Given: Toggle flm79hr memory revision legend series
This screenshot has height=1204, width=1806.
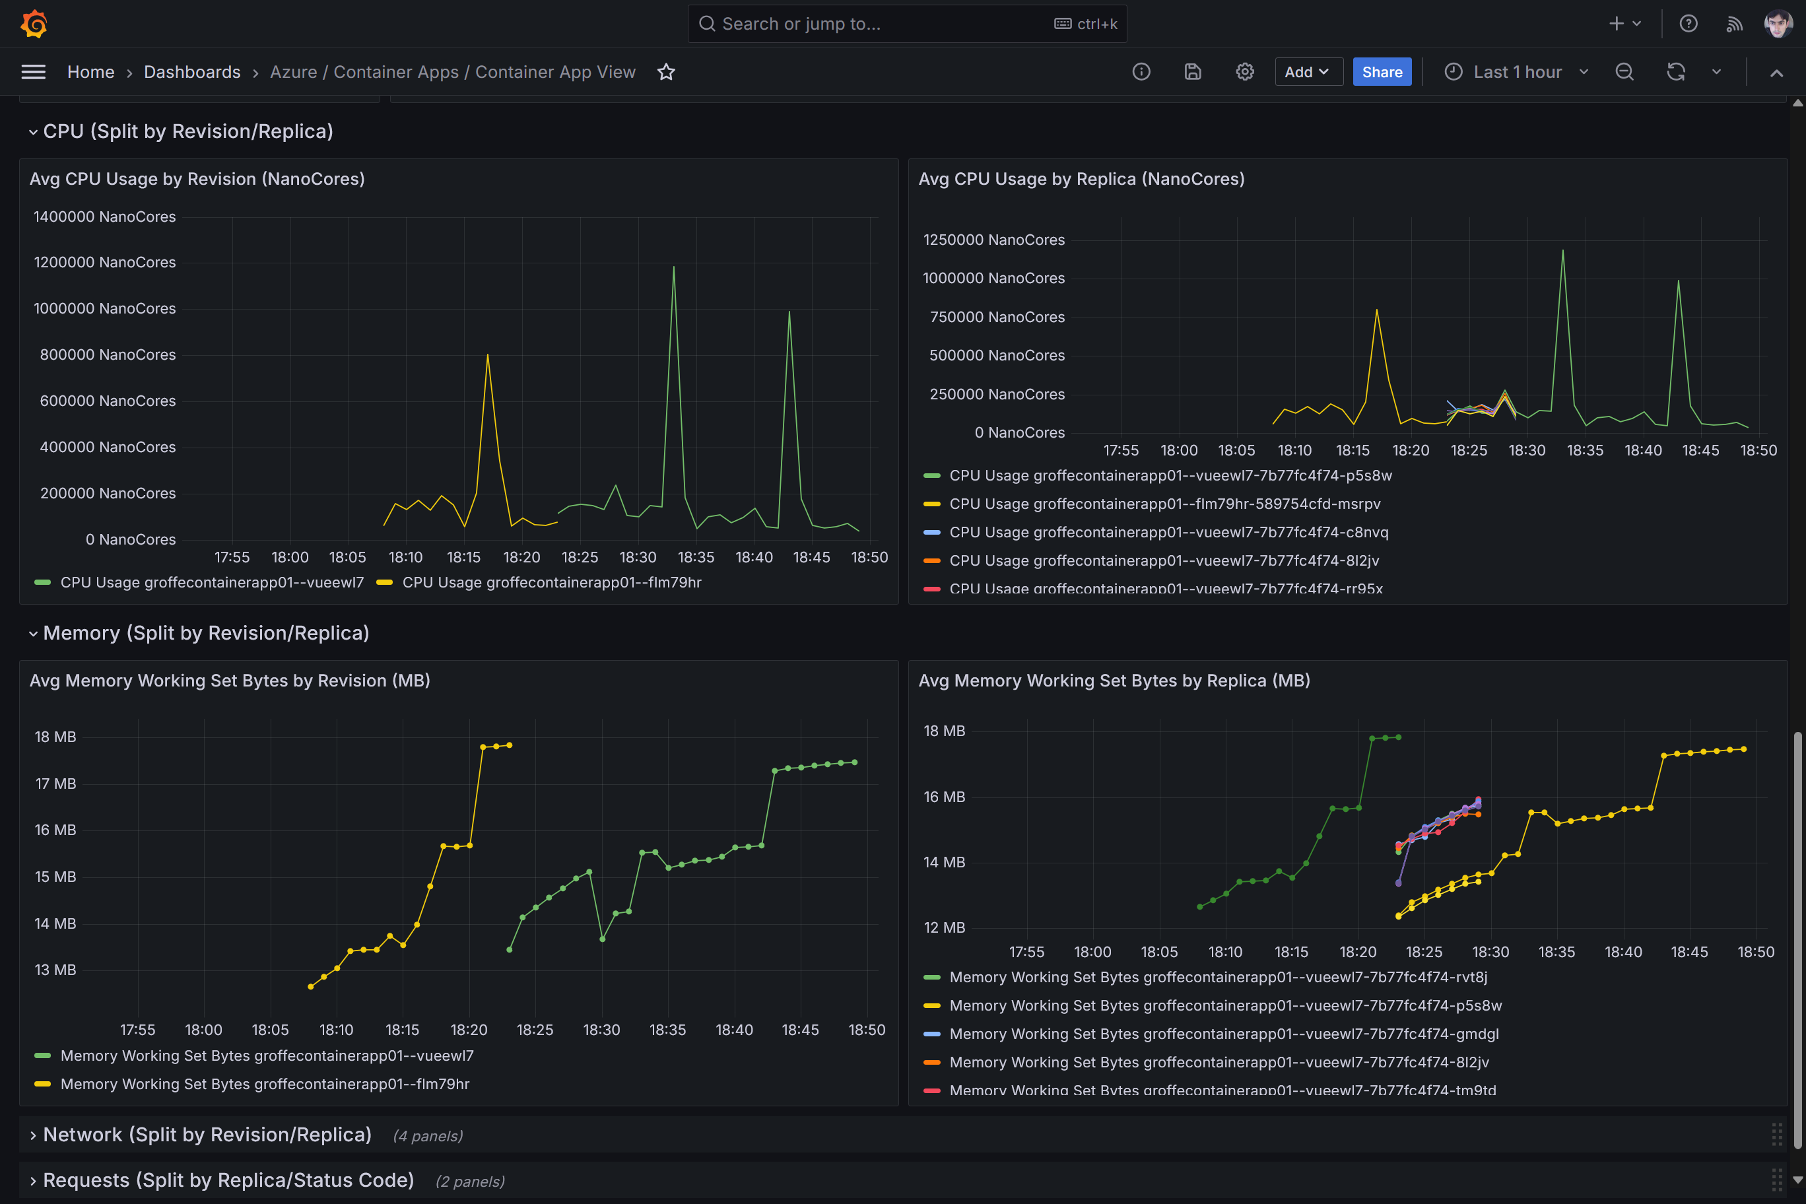Looking at the screenshot, I should (264, 1085).
